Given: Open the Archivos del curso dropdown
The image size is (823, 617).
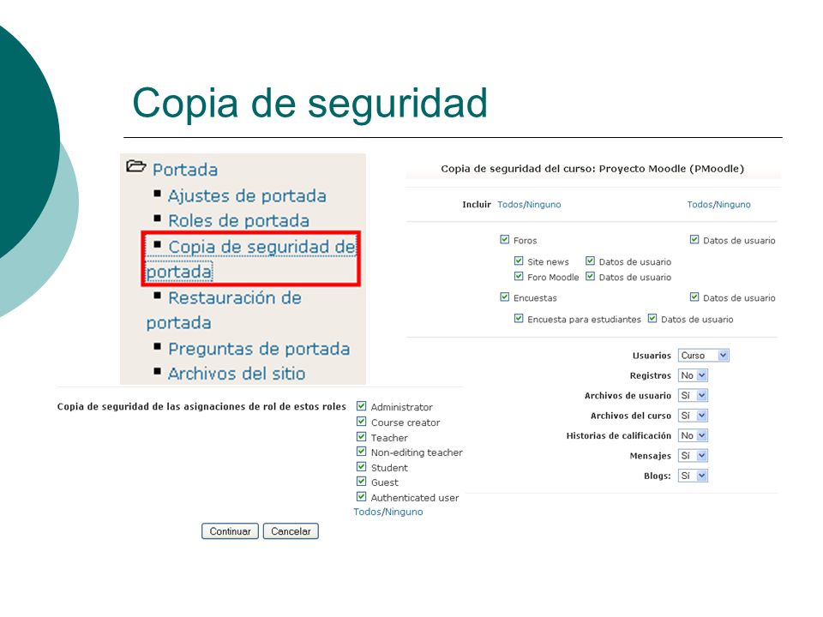Looking at the screenshot, I should pyautogui.click(x=693, y=416).
